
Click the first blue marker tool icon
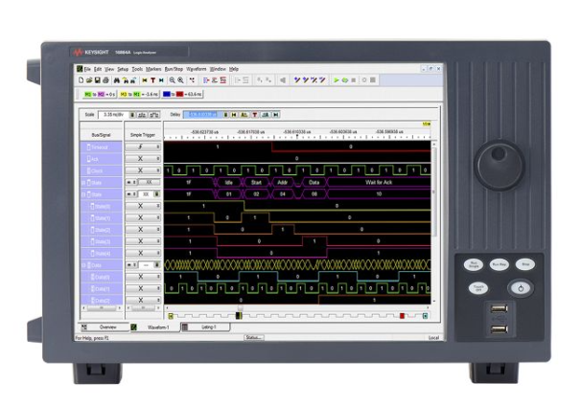click(297, 79)
